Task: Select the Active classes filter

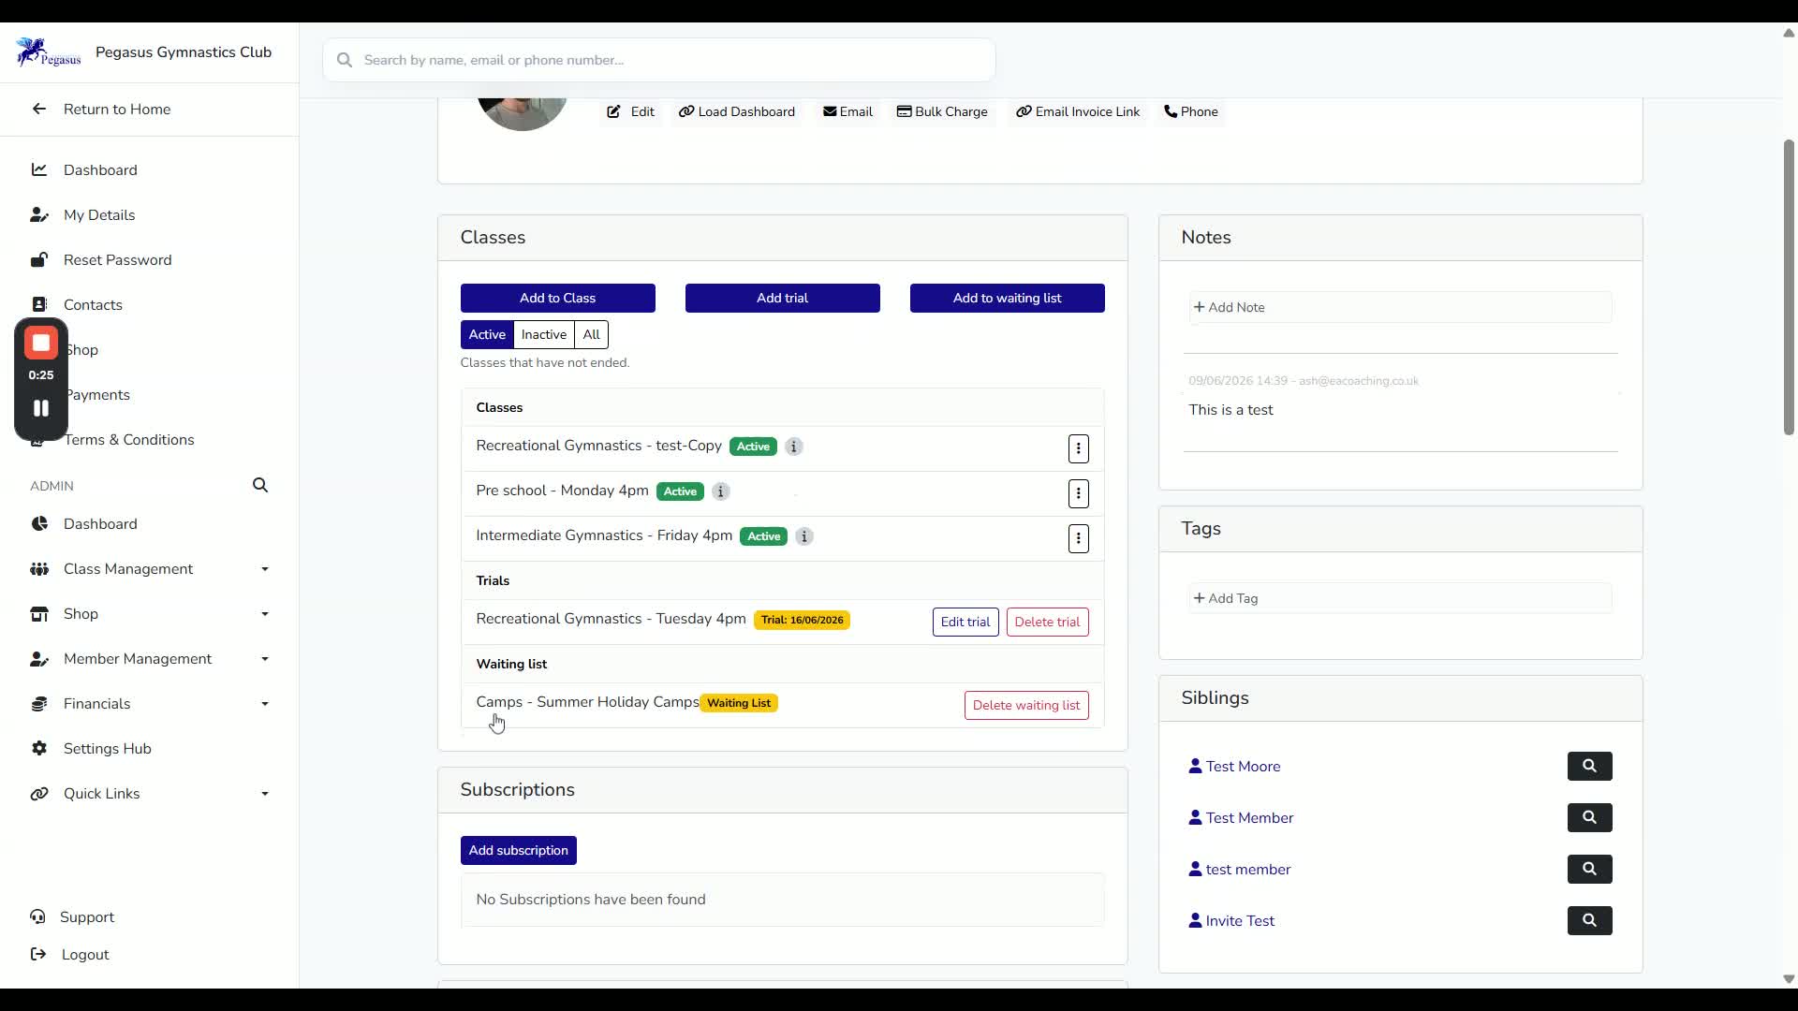Action: [487, 334]
